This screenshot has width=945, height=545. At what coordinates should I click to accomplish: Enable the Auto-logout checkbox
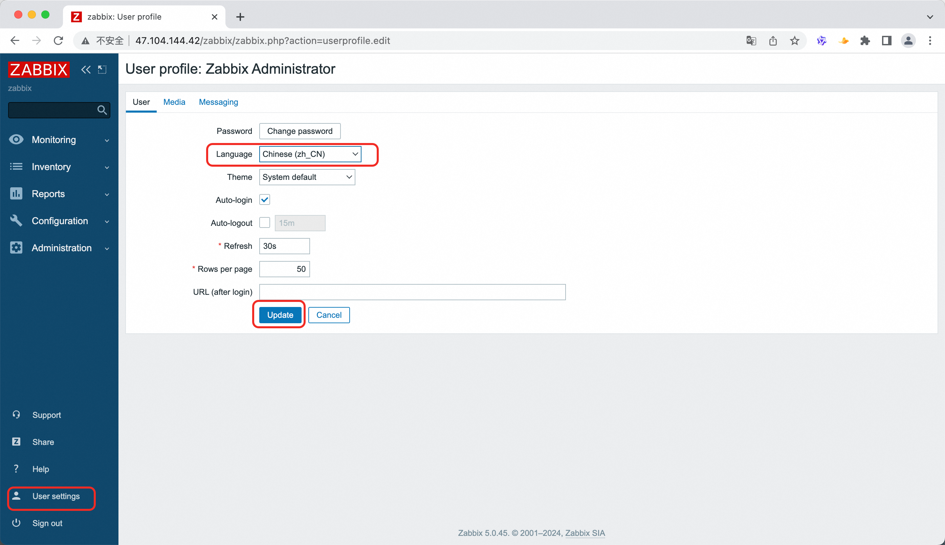point(265,223)
